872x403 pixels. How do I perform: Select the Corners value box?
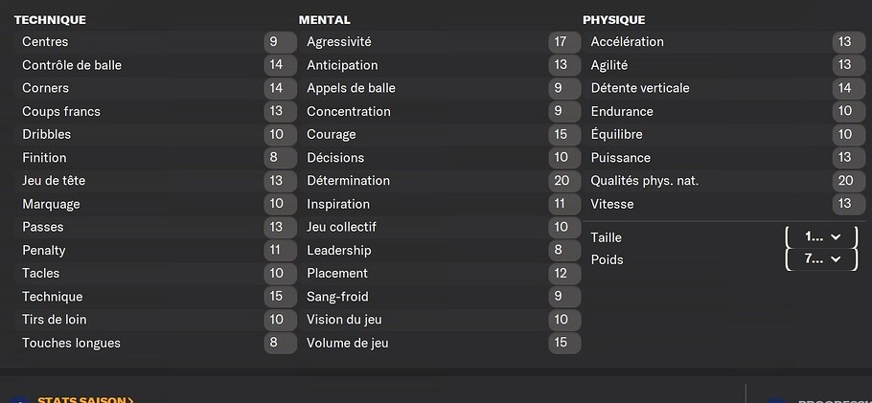[280, 88]
